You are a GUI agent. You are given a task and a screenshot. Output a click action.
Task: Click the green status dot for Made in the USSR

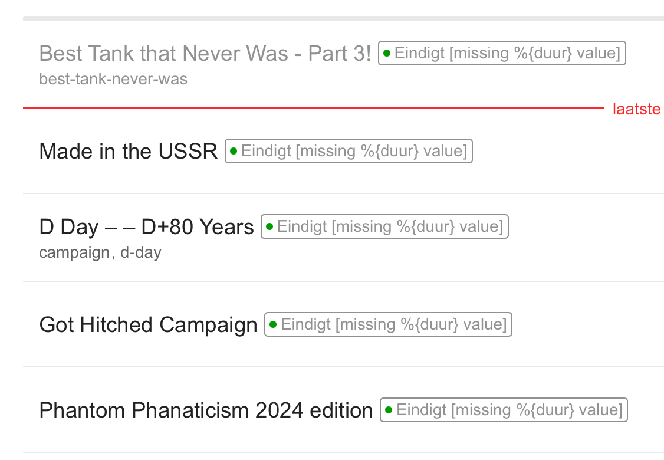click(x=234, y=152)
